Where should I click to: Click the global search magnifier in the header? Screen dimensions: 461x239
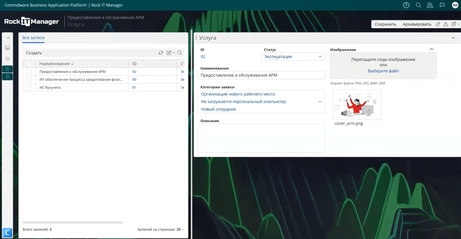pyautogui.click(x=418, y=5)
